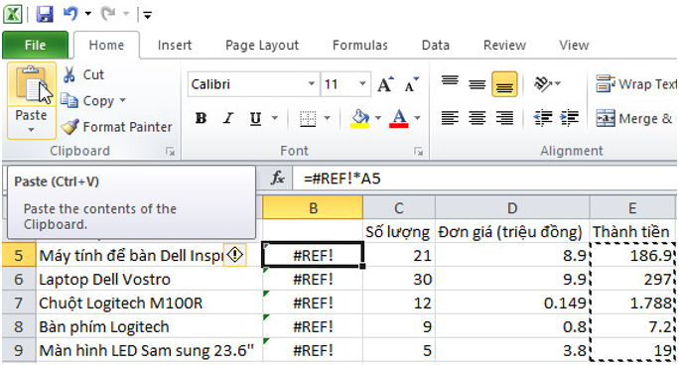Open Font Color dropdown arrow
This screenshot has height=365, width=679.
[418, 118]
